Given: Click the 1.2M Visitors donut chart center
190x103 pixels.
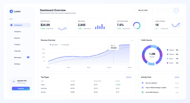Looking at the screenshot, I should (x=152, y=55).
